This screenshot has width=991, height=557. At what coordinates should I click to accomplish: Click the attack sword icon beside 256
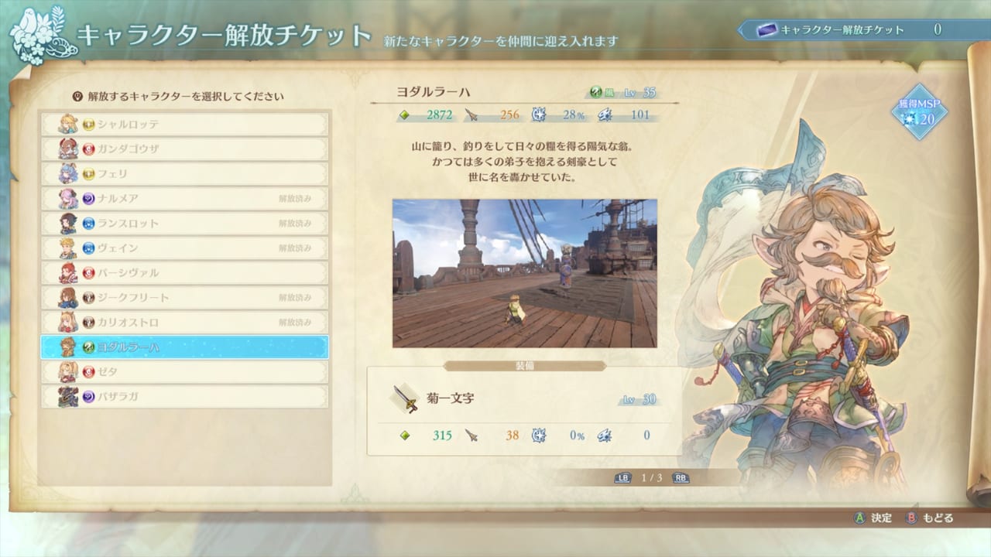pos(471,115)
